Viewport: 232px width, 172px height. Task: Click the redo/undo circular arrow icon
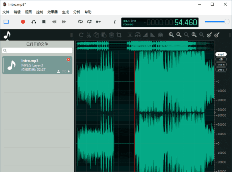coord(81,35)
